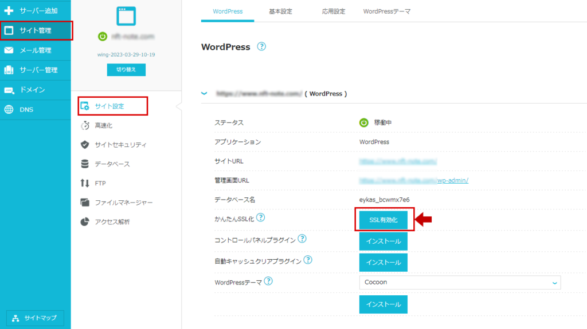Click help icon next to WordPress heading
587x329 pixels.
click(261, 46)
